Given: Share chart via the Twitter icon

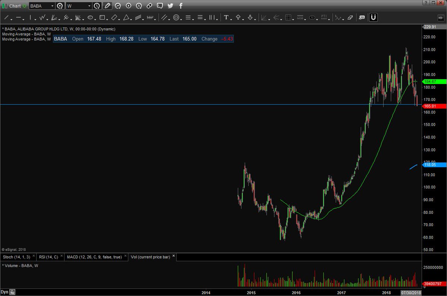Looking at the screenshot, I should [171, 6].
